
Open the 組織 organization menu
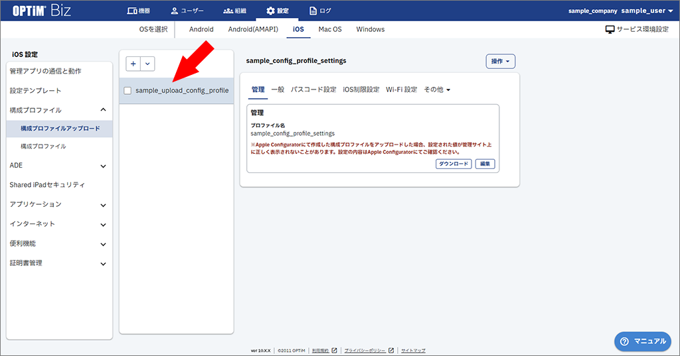coord(234,11)
